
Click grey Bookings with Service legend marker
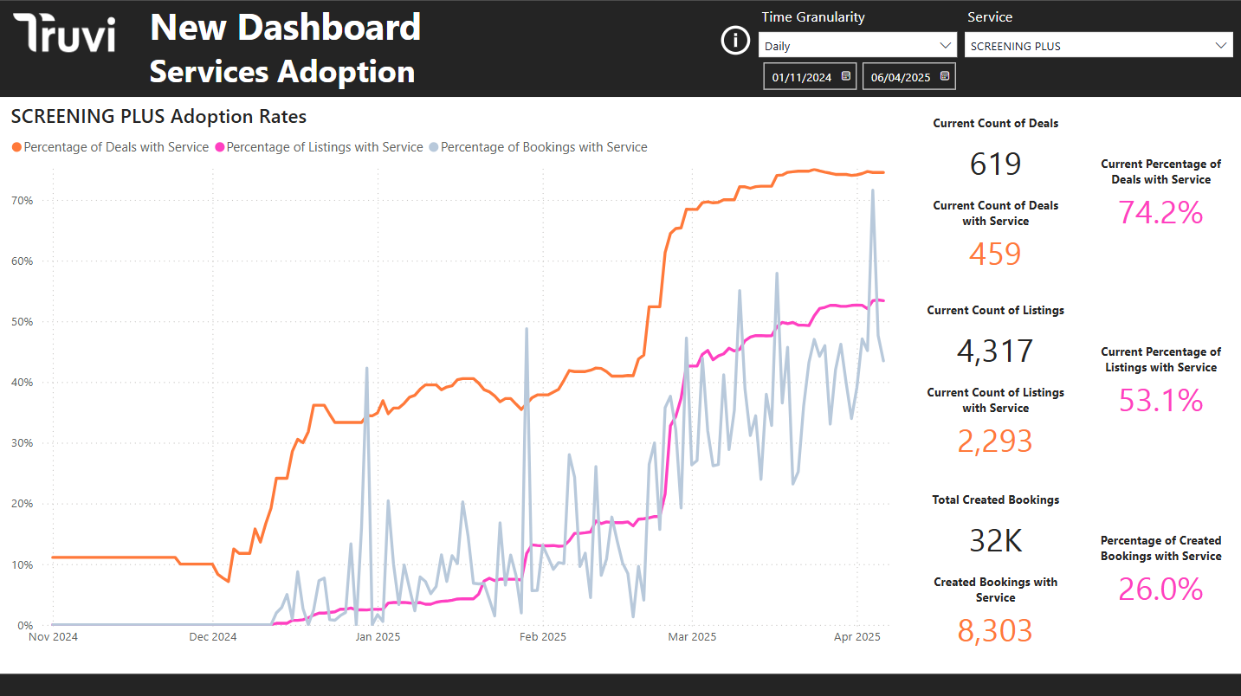433,147
